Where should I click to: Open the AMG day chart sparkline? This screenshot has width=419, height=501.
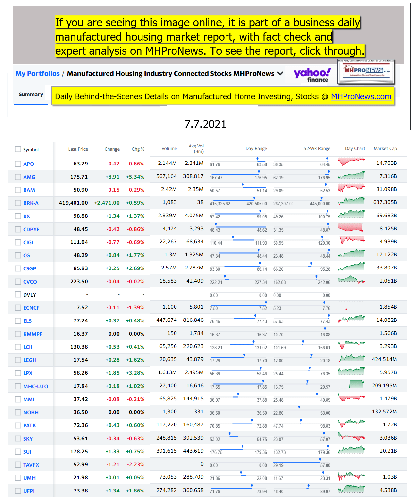point(351,175)
